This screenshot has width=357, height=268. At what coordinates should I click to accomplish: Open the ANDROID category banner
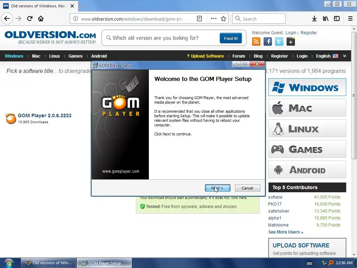point(307,170)
